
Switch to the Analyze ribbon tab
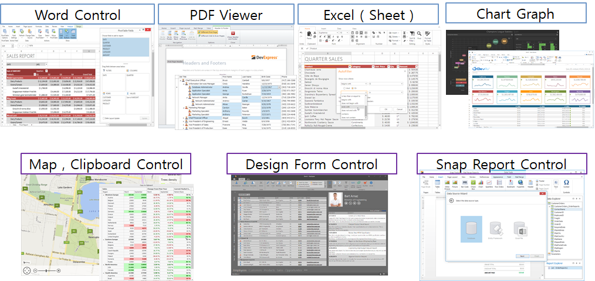(x=70, y=27)
